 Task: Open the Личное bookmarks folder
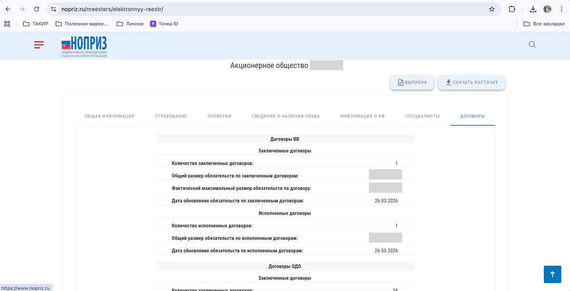pos(130,24)
